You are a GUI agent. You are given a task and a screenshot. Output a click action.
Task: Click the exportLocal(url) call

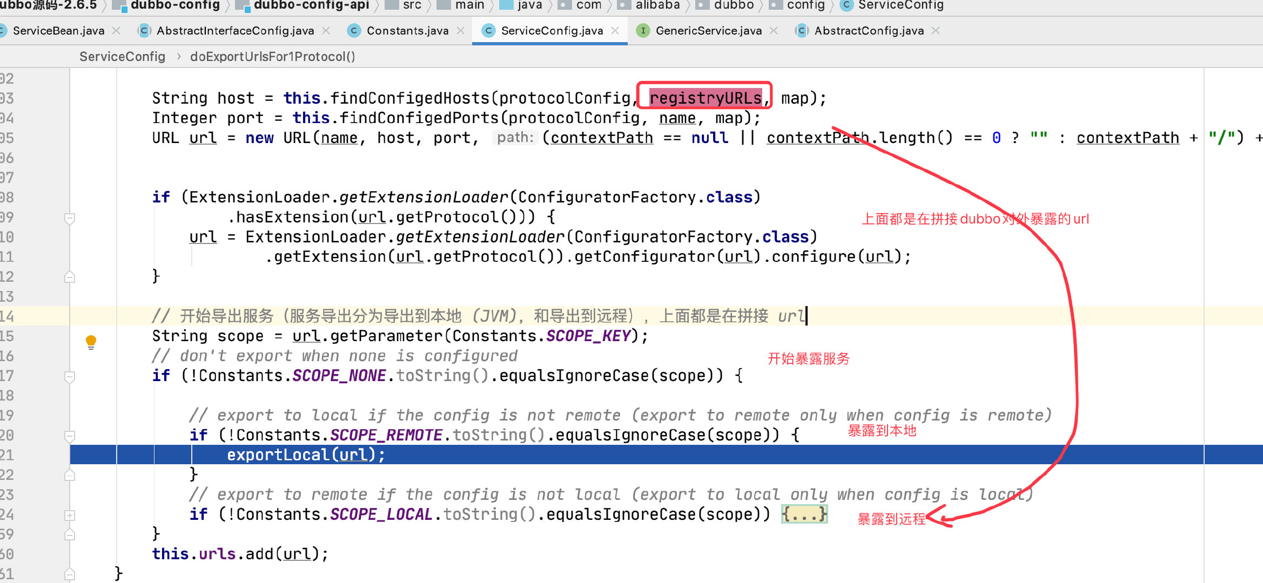[306, 455]
